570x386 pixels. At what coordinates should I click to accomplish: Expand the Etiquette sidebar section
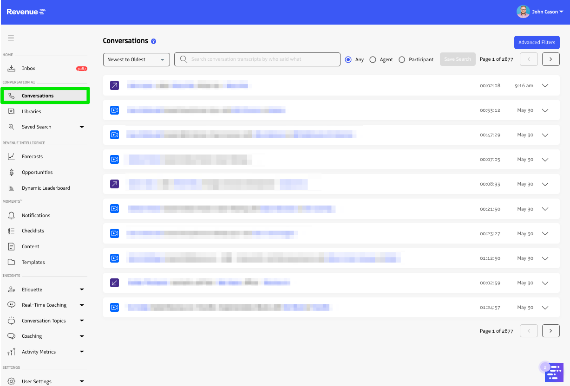coord(82,289)
